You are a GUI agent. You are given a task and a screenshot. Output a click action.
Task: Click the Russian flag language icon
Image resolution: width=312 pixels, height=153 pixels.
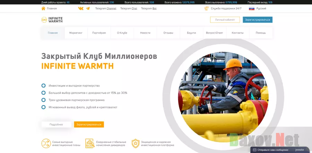click(252, 9)
